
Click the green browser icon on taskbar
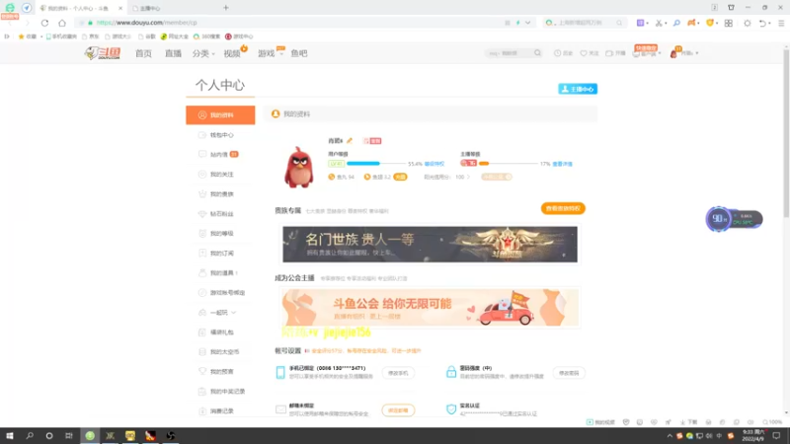click(x=90, y=435)
